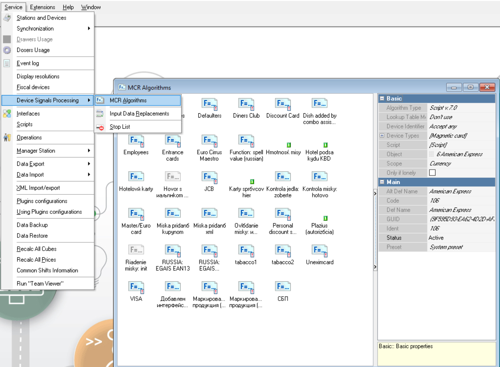Toggle the Only if lonely checkbox

tap(432, 173)
